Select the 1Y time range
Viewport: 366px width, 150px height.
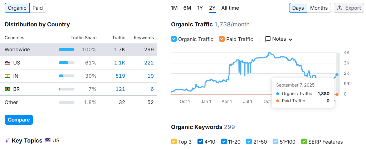200,8
